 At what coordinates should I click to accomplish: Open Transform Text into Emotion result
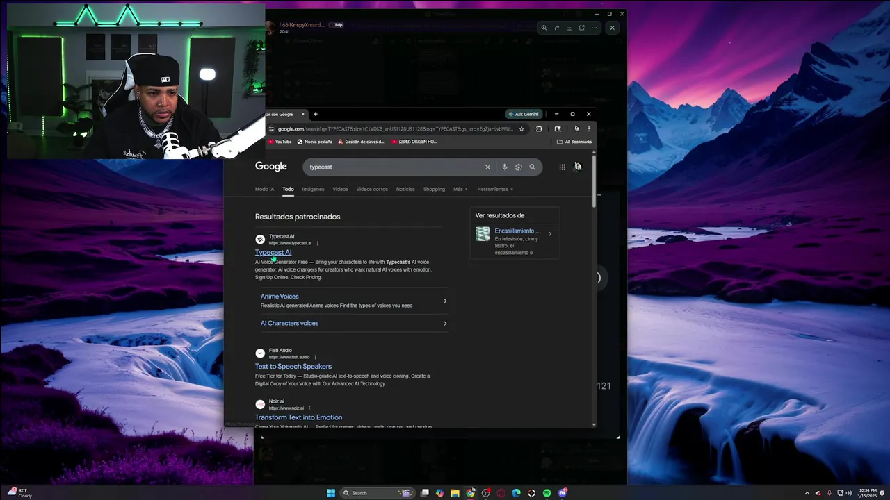point(298,417)
